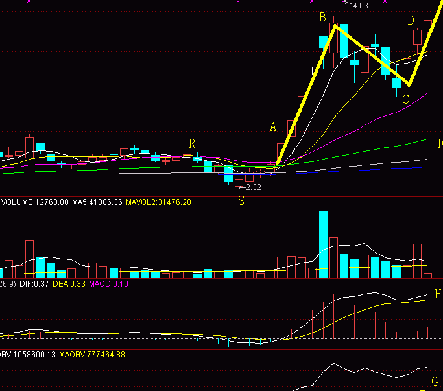Screen dimensions: 443x391
Task: Click the OBV:1058600.13 indicator label
Action: (28, 355)
